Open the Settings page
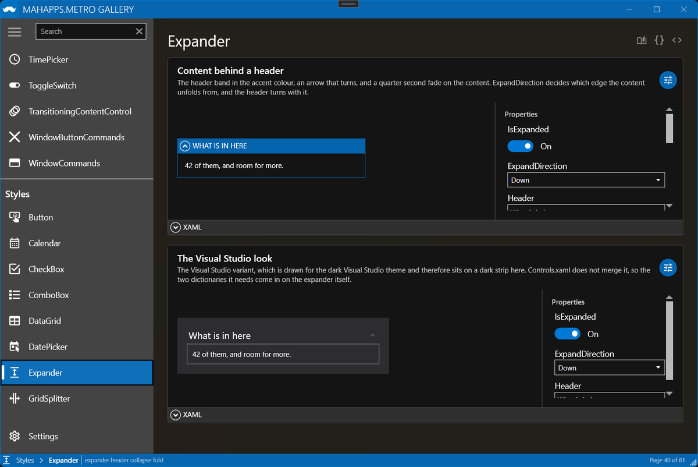Viewport: 698px width, 467px height. tap(77, 436)
